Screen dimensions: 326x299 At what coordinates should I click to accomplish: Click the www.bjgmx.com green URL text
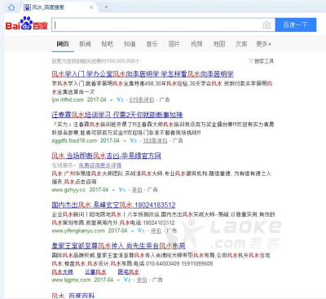(x=71, y=280)
